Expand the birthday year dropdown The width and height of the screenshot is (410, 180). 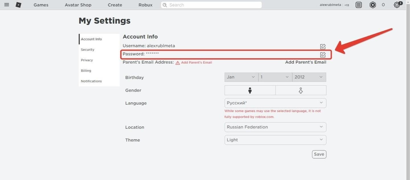[x=309, y=77]
